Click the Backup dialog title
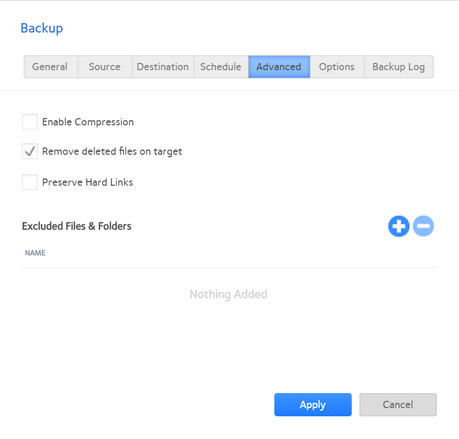 coord(42,28)
